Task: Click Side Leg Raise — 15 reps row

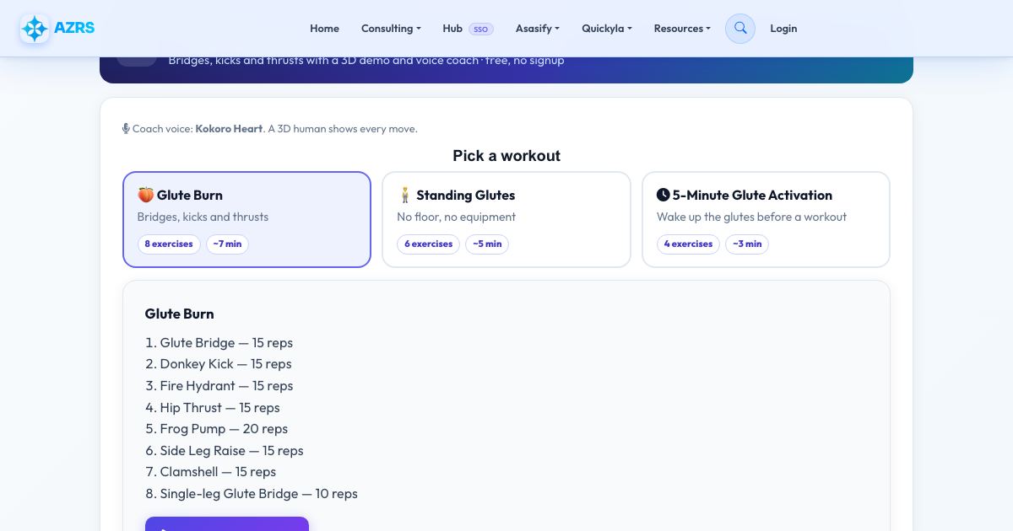Action: 231,451
